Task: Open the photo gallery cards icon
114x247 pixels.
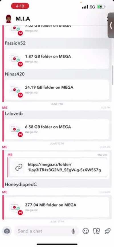Action: [x=97, y=231]
